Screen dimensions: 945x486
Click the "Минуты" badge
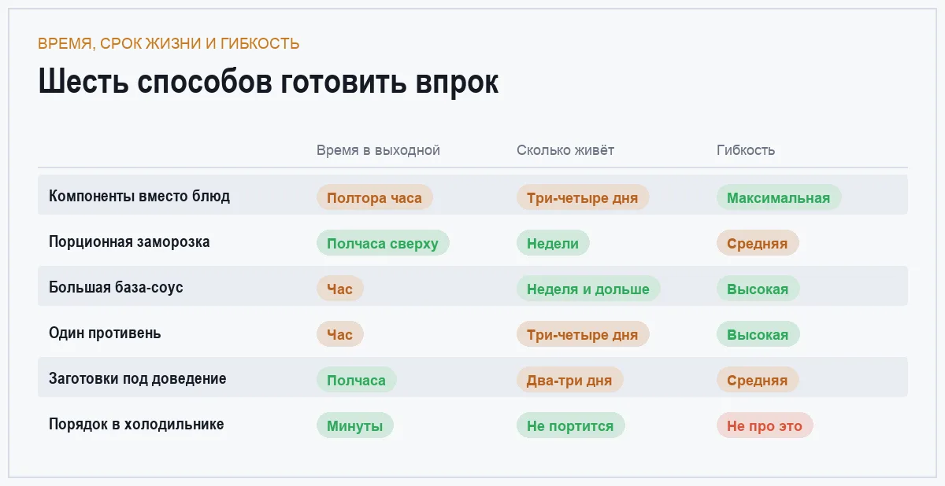point(355,425)
